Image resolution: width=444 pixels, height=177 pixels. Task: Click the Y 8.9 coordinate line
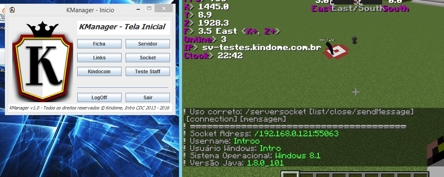pos(198,14)
